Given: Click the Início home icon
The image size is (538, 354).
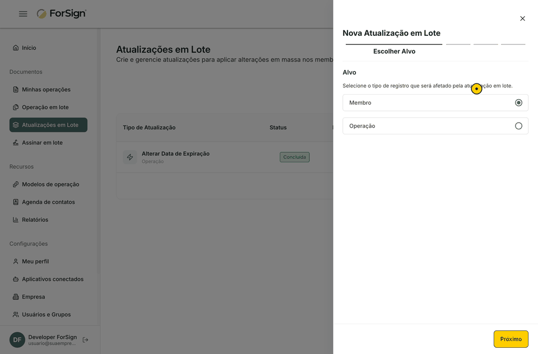Looking at the screenshot, I should (x=16, y=48).
